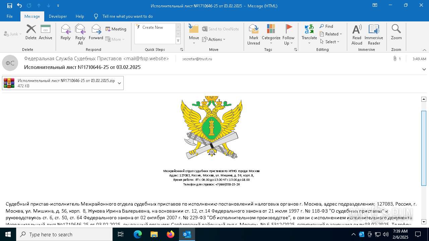Mark the message as Unread

pos(254,34)
